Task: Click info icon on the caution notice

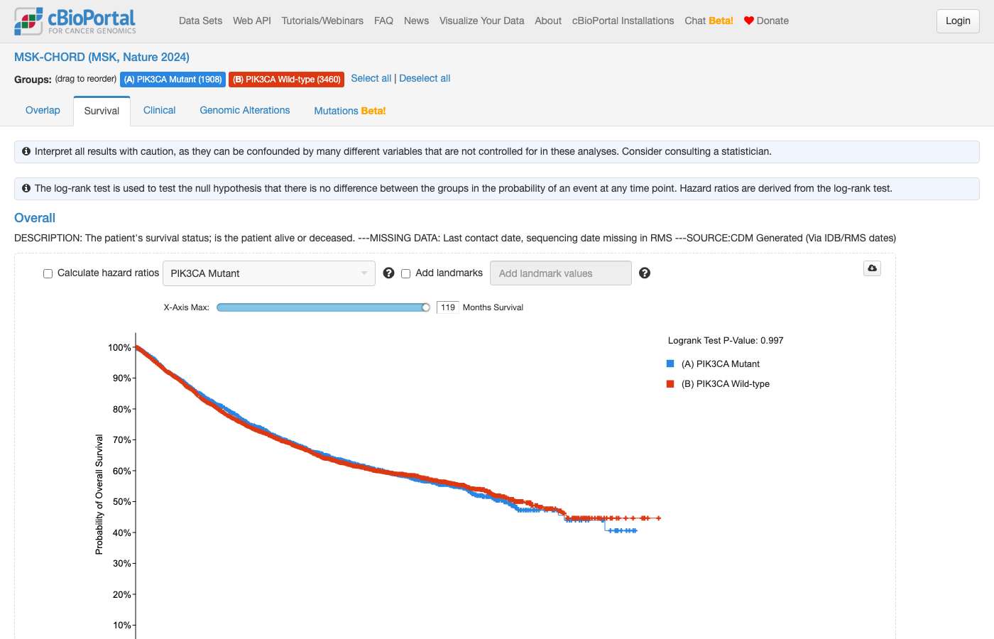Action: 26,151
